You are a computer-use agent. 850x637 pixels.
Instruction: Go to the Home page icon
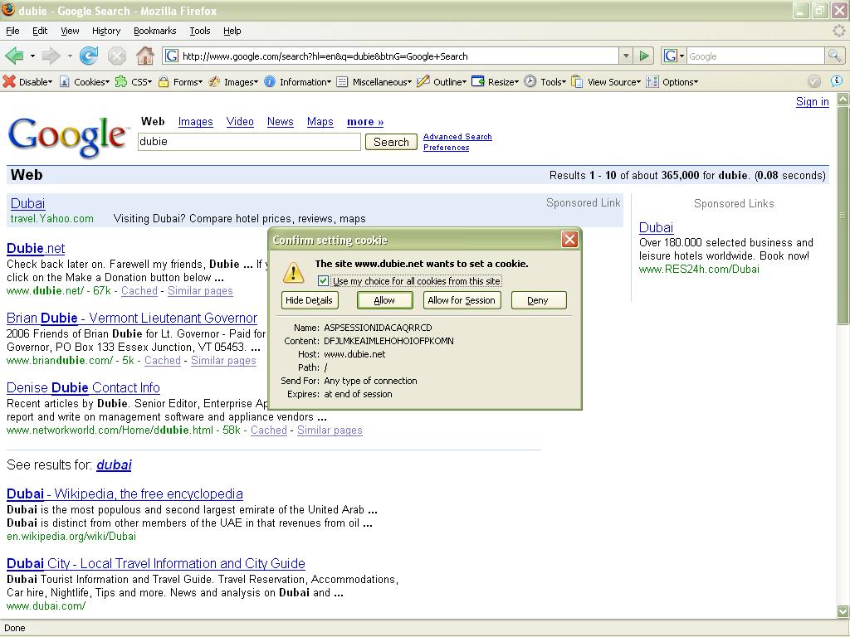[144, 56]
